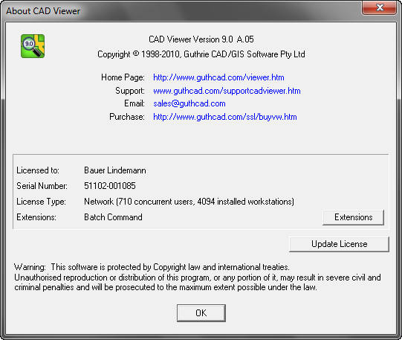Click the Extensions button
This screenshot has width=402, height=340.
tap(353, 217)
